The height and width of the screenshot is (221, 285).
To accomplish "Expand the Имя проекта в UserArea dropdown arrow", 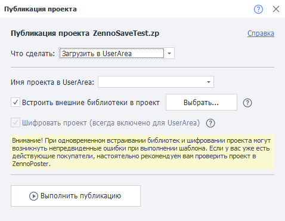I will 209,82.
